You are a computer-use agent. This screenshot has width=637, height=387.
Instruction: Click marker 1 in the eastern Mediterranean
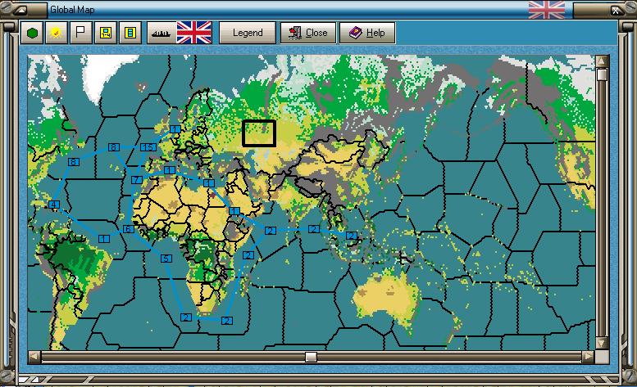pyautogui.click(x=209, y=183)
